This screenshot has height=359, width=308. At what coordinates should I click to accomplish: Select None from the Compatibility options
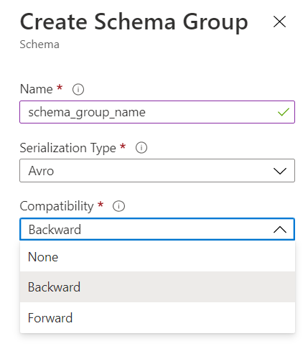[x=157, y=256]
